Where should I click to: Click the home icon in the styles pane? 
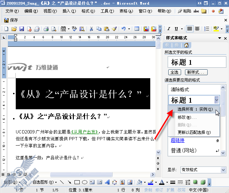(x=186, y=45)
